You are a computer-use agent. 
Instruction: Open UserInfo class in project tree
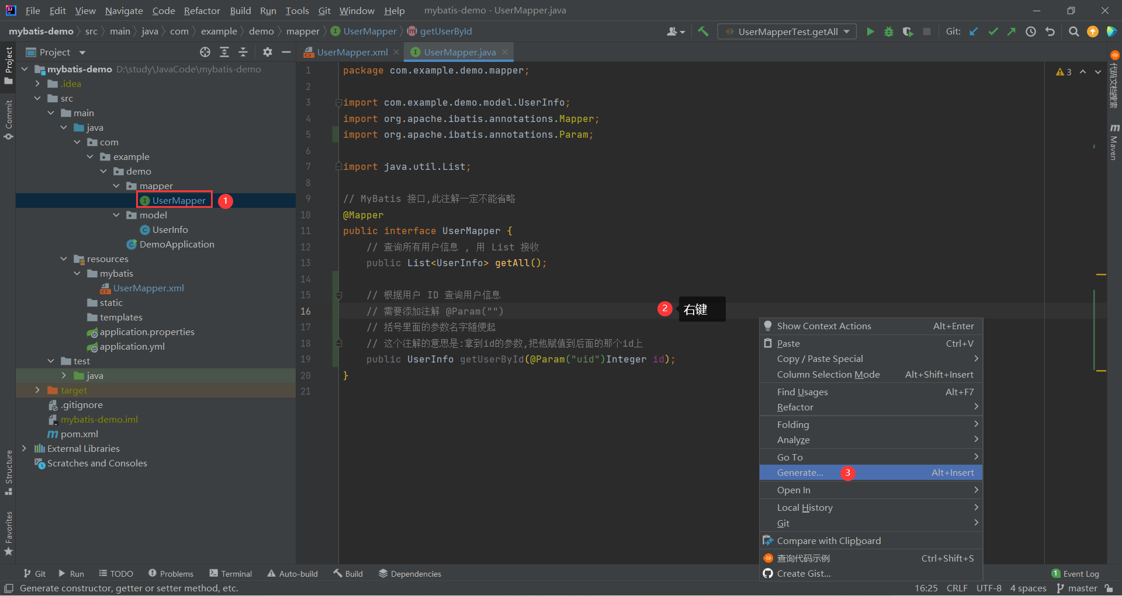point(170,229)
